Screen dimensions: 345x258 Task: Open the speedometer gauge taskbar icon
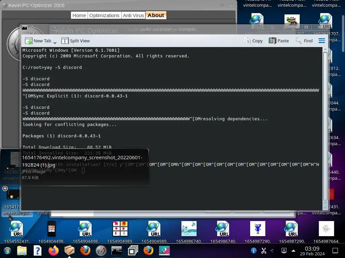pos(101,251)
